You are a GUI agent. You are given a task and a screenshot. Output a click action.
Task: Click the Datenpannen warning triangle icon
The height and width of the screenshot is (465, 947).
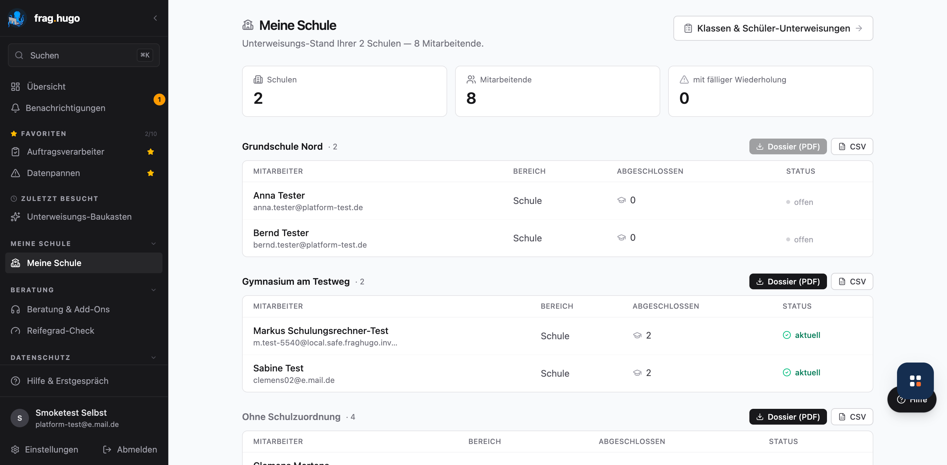point(15,173)
